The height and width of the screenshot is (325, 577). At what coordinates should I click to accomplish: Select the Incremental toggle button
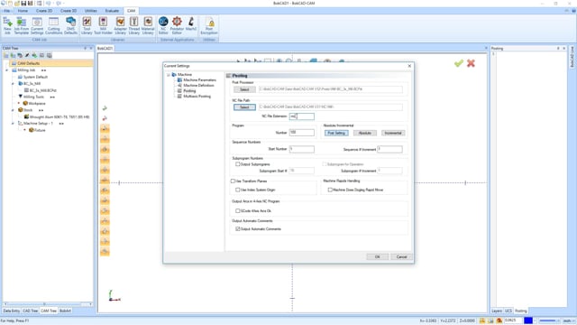click(393, 133)
